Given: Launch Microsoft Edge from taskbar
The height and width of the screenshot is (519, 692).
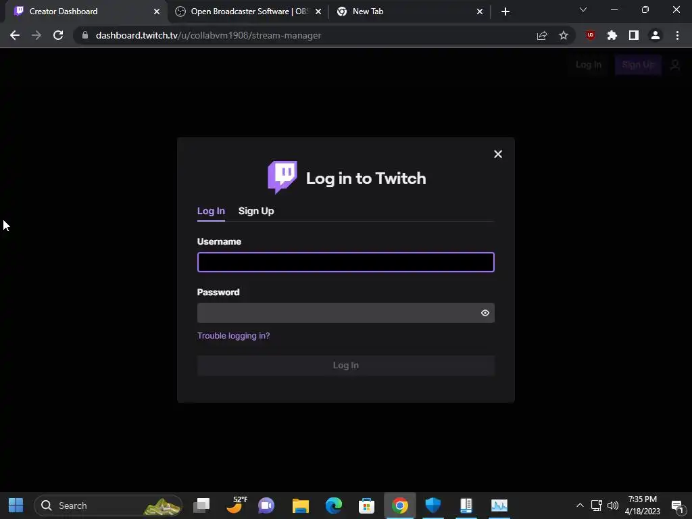Looking at the screenshot, I should [x=334, y=505].
